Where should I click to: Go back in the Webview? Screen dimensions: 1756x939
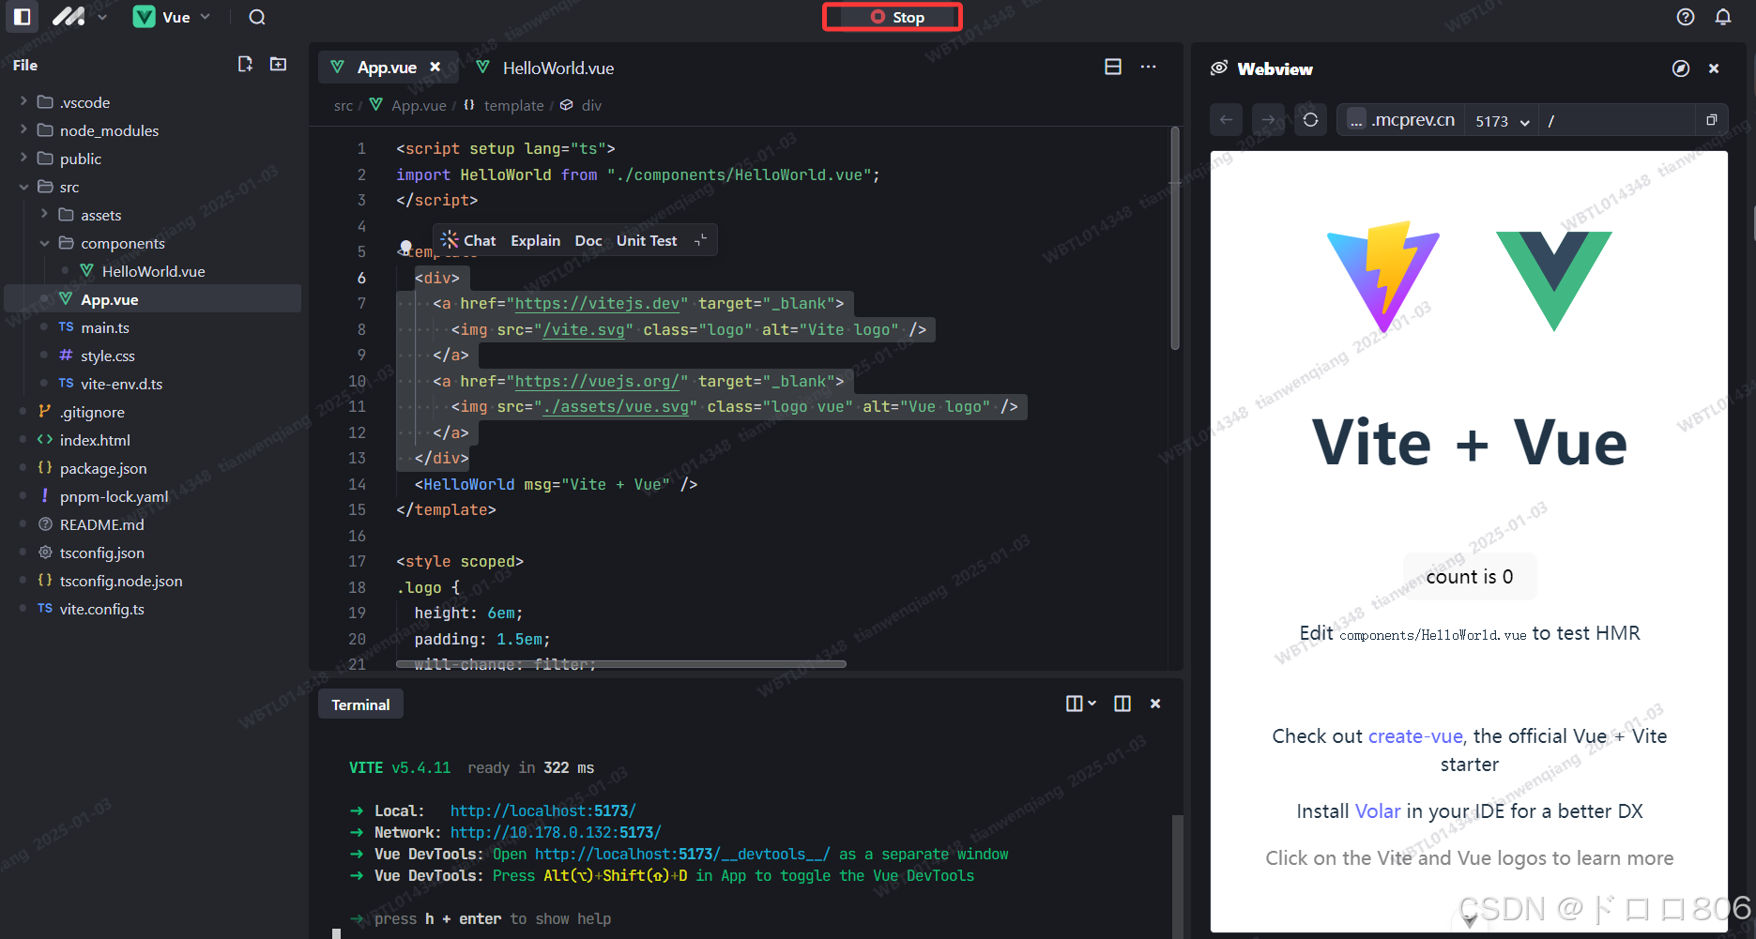(1226, 120)
